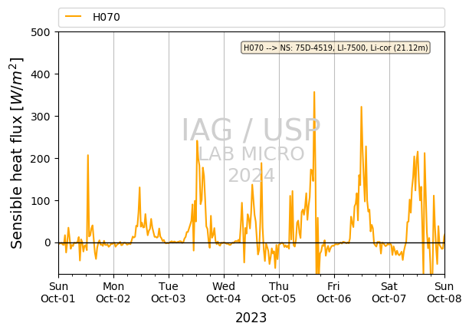Click the y-axis tick value 500
The height and width of the screenshot is (333, 469).
point(41,32)
